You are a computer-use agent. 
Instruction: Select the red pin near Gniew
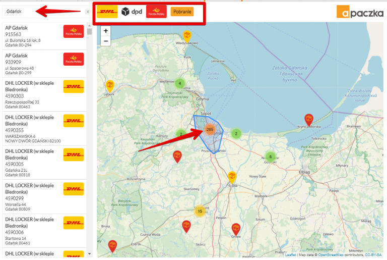(236, 228)
